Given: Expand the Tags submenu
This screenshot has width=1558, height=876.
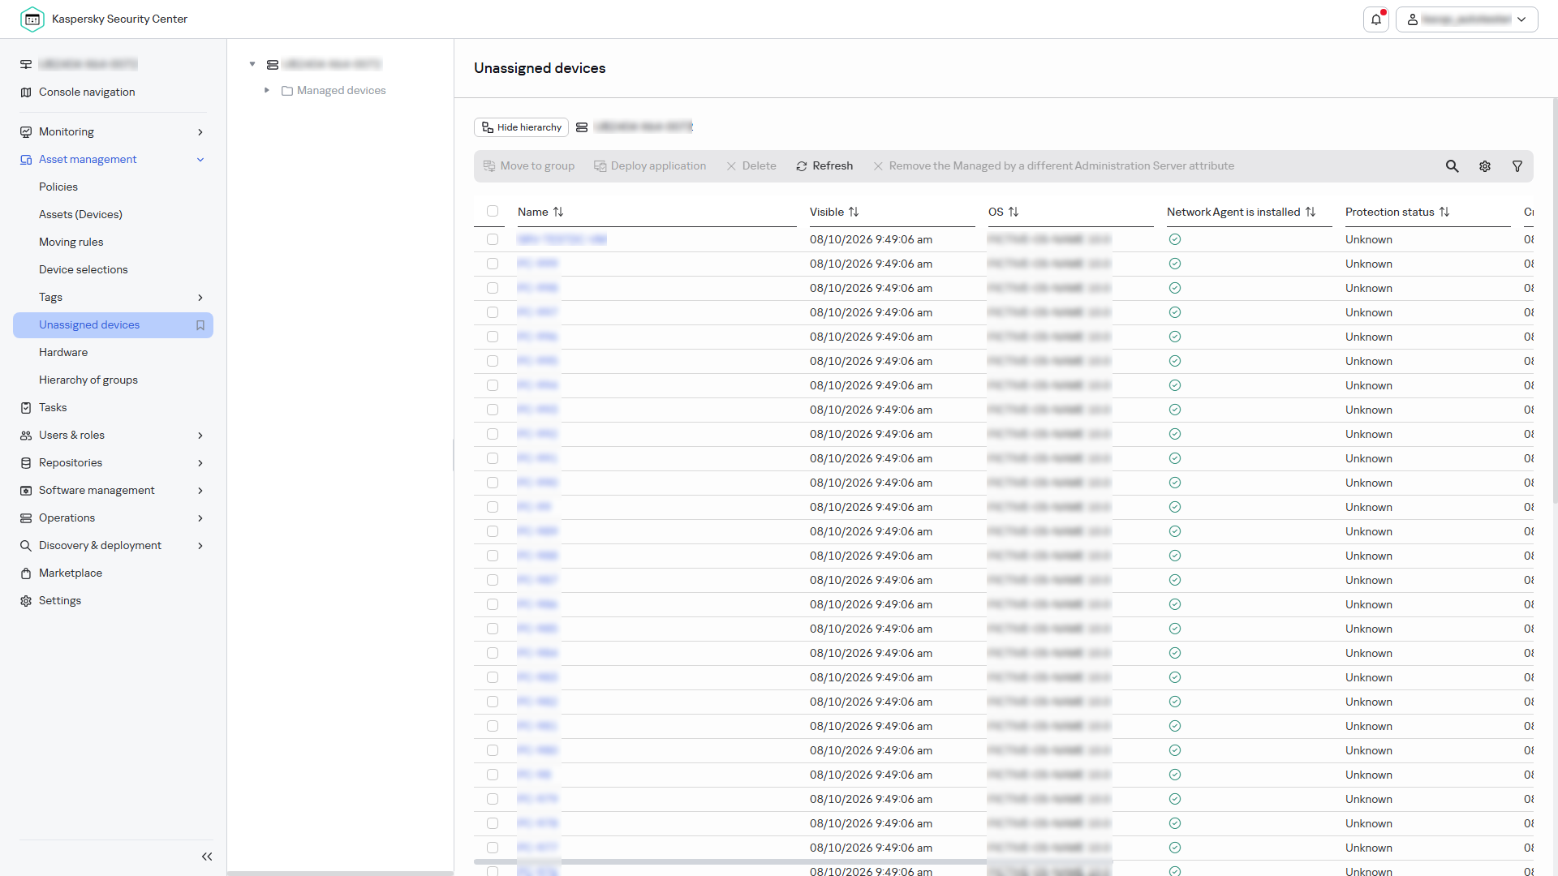Looking at the screenshot, I should (x=200, y=298).
